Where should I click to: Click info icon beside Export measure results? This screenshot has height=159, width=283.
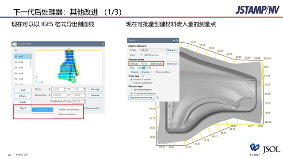click(157, 98)
